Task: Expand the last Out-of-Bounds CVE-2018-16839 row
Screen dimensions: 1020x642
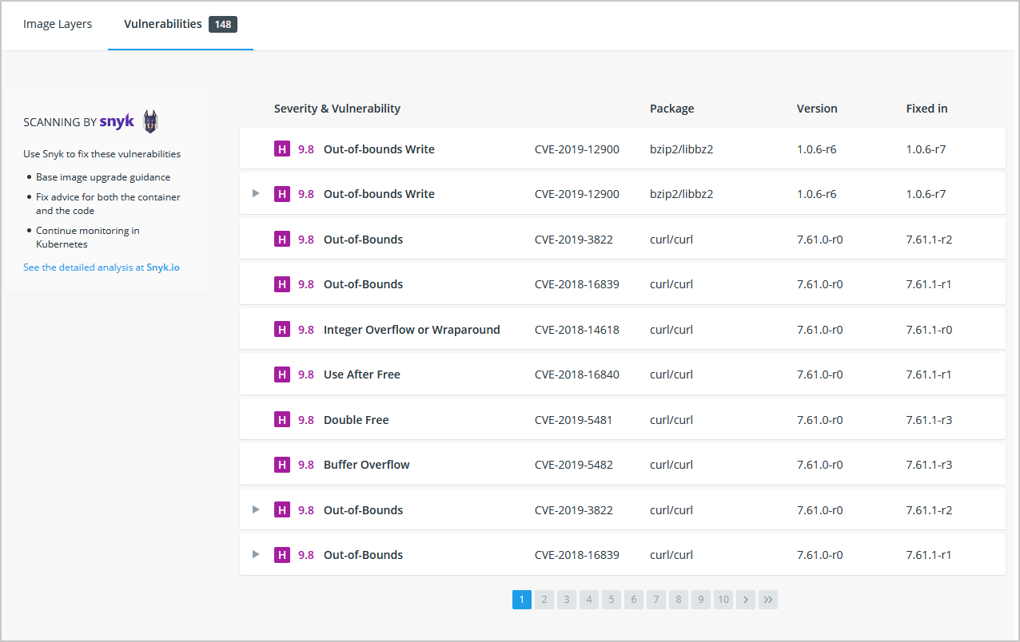Action: coord(255,554)
